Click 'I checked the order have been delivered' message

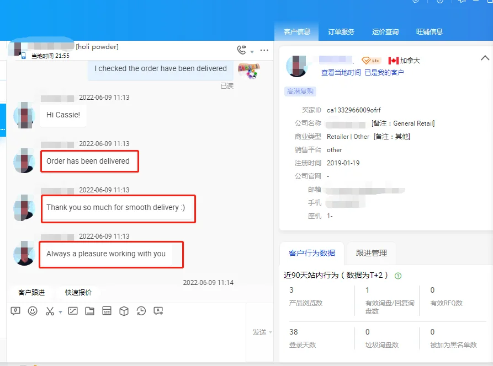[x=161, y=69]
